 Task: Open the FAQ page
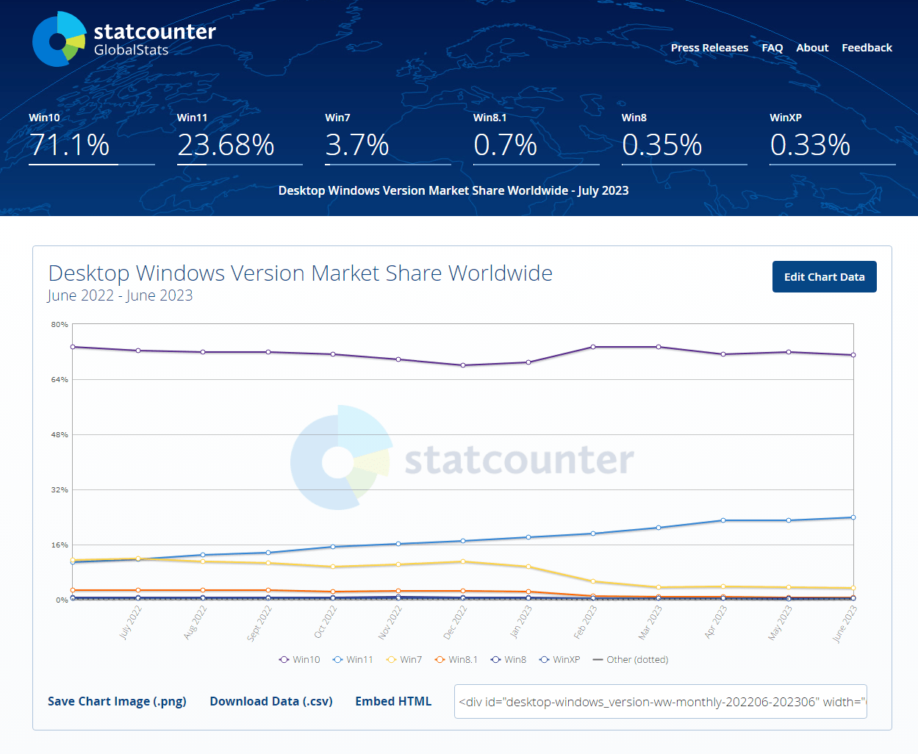(x=772, y=47)
